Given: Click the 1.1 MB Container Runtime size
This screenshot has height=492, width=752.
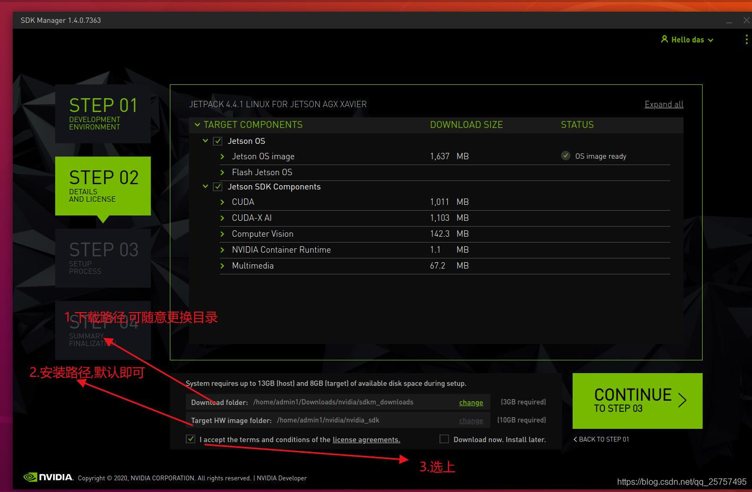Looking at the screenshot, I should tap(449, 249).
